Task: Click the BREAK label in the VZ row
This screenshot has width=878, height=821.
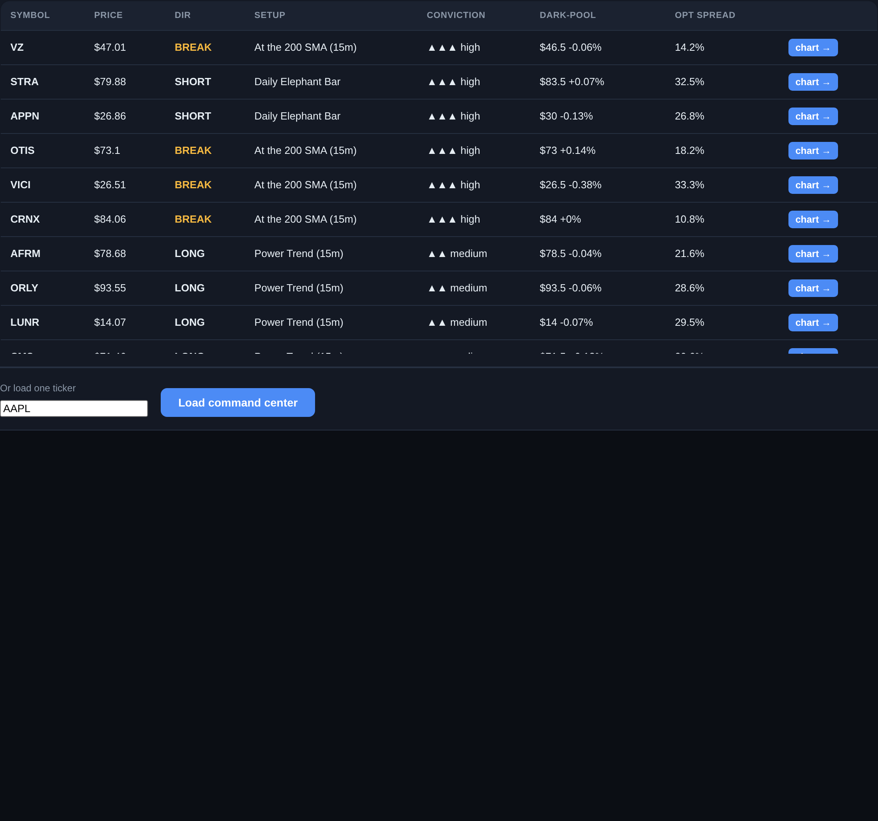Action: pos(193,47)
